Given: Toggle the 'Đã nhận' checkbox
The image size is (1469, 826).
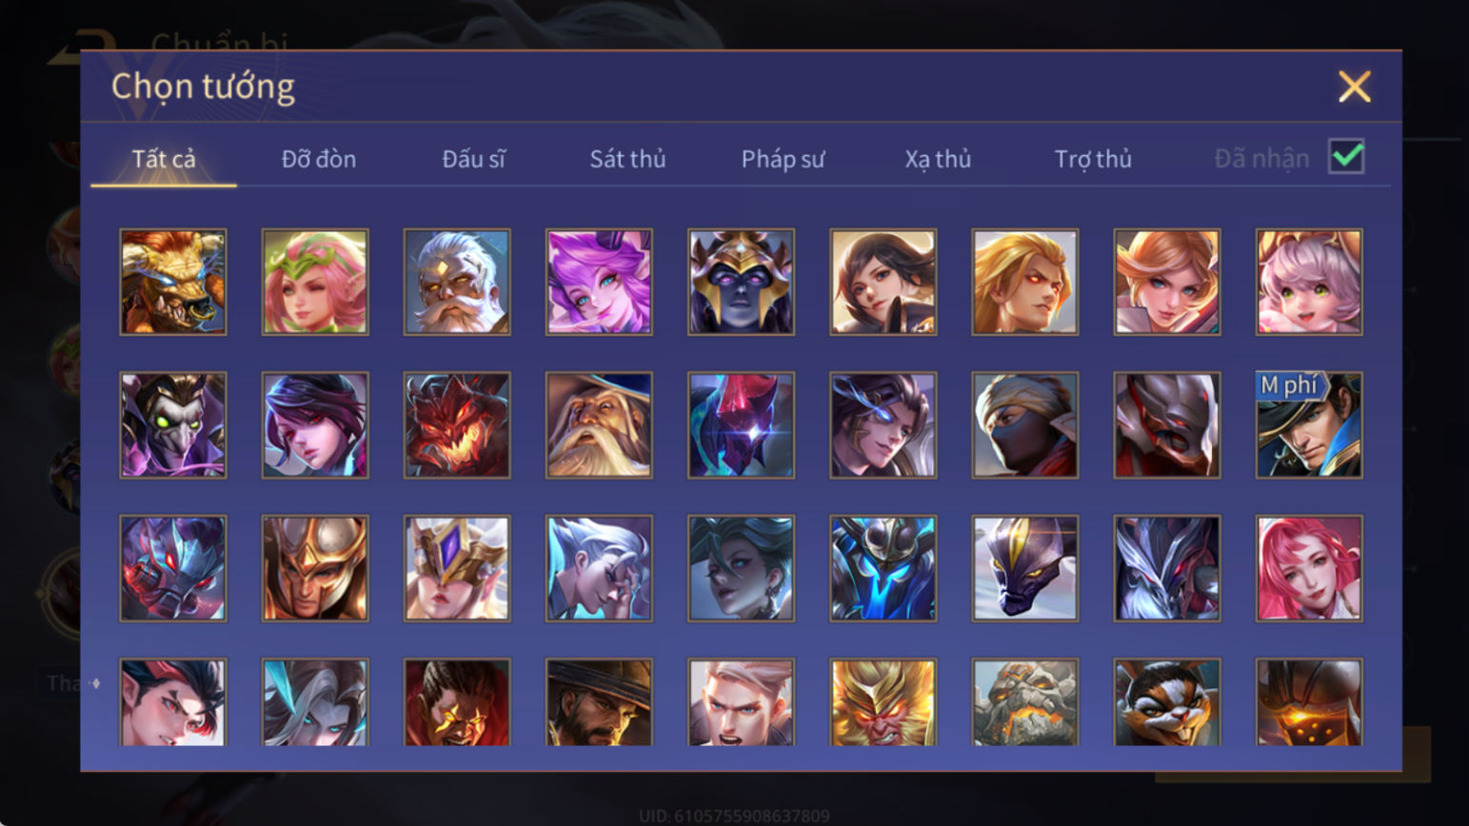Looking at the screenshot, I should coord(1346,157).
